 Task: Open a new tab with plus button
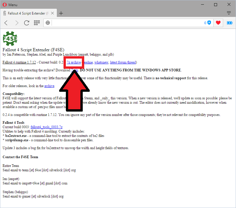tap(61, 13)
